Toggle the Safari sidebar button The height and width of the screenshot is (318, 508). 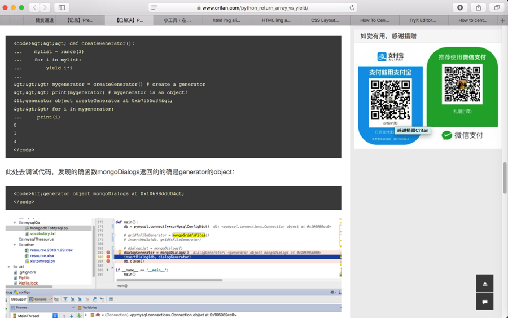click(62, 7)
